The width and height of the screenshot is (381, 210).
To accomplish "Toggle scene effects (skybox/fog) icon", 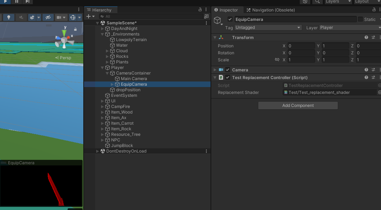I will click(x=32, y=17).
